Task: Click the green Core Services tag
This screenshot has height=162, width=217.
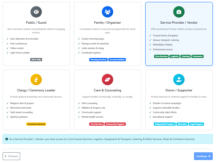Action: click(161, 56)
